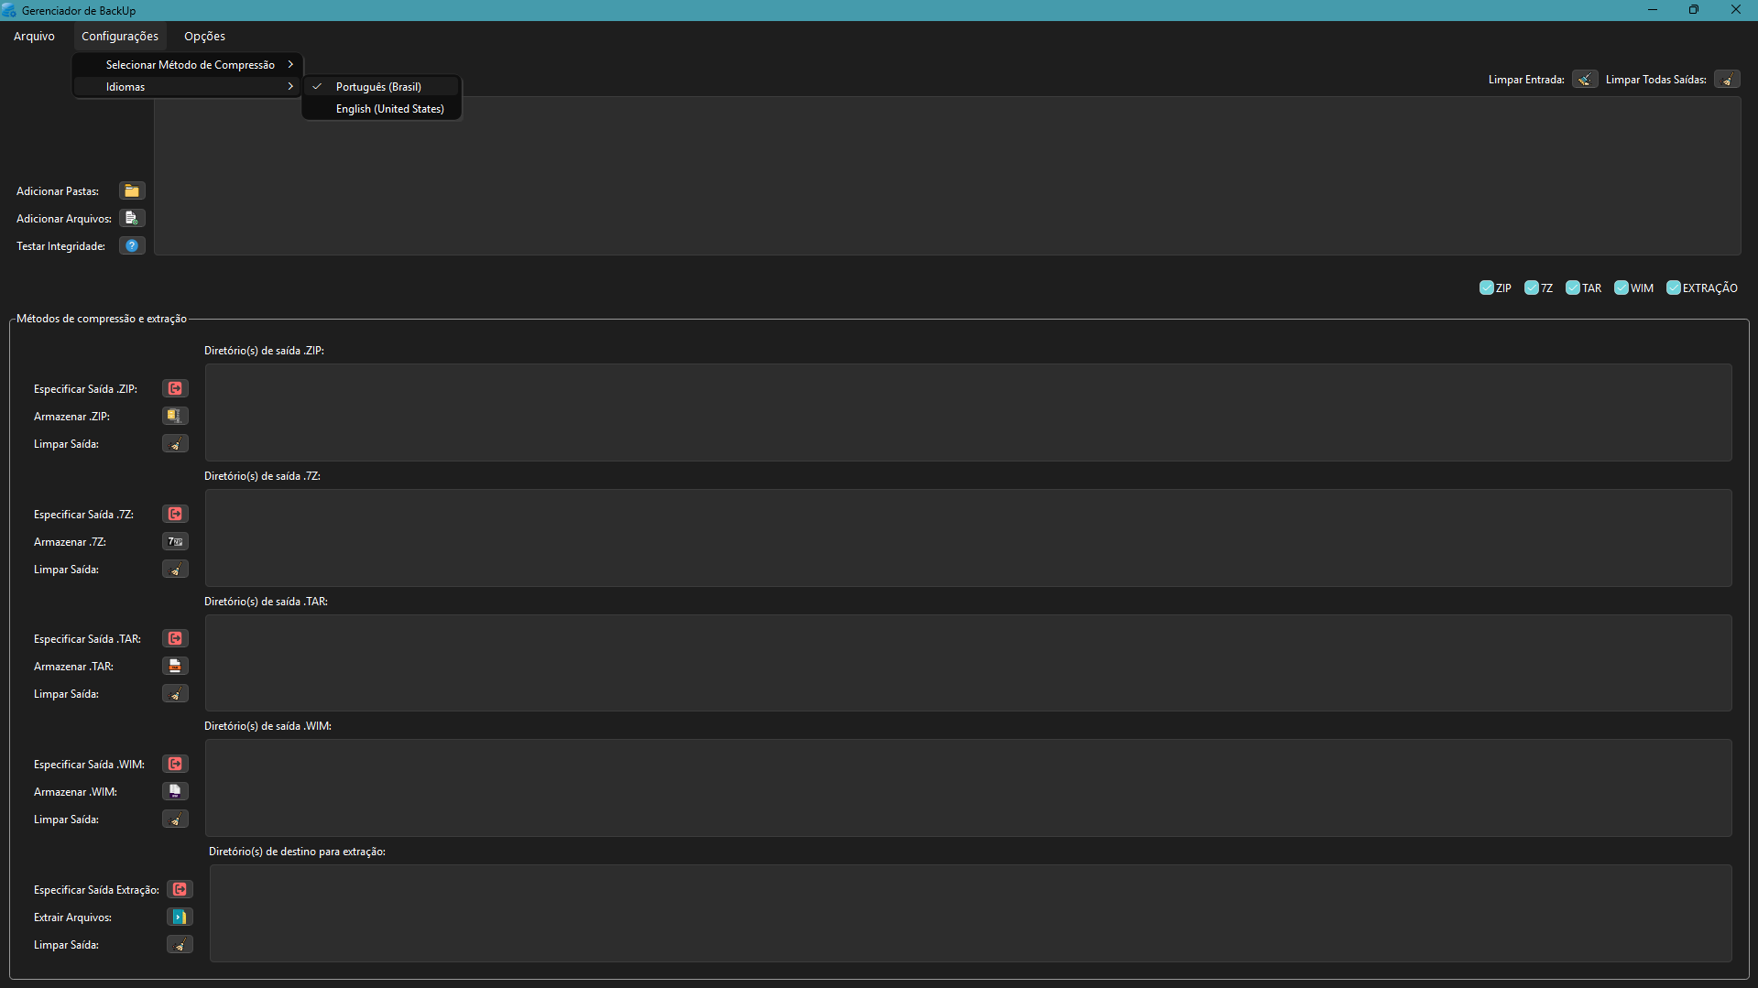The image size is (1758, 988).
Task: Click the Armazenar .ZIP icon
Action: [x=175, y=416]
